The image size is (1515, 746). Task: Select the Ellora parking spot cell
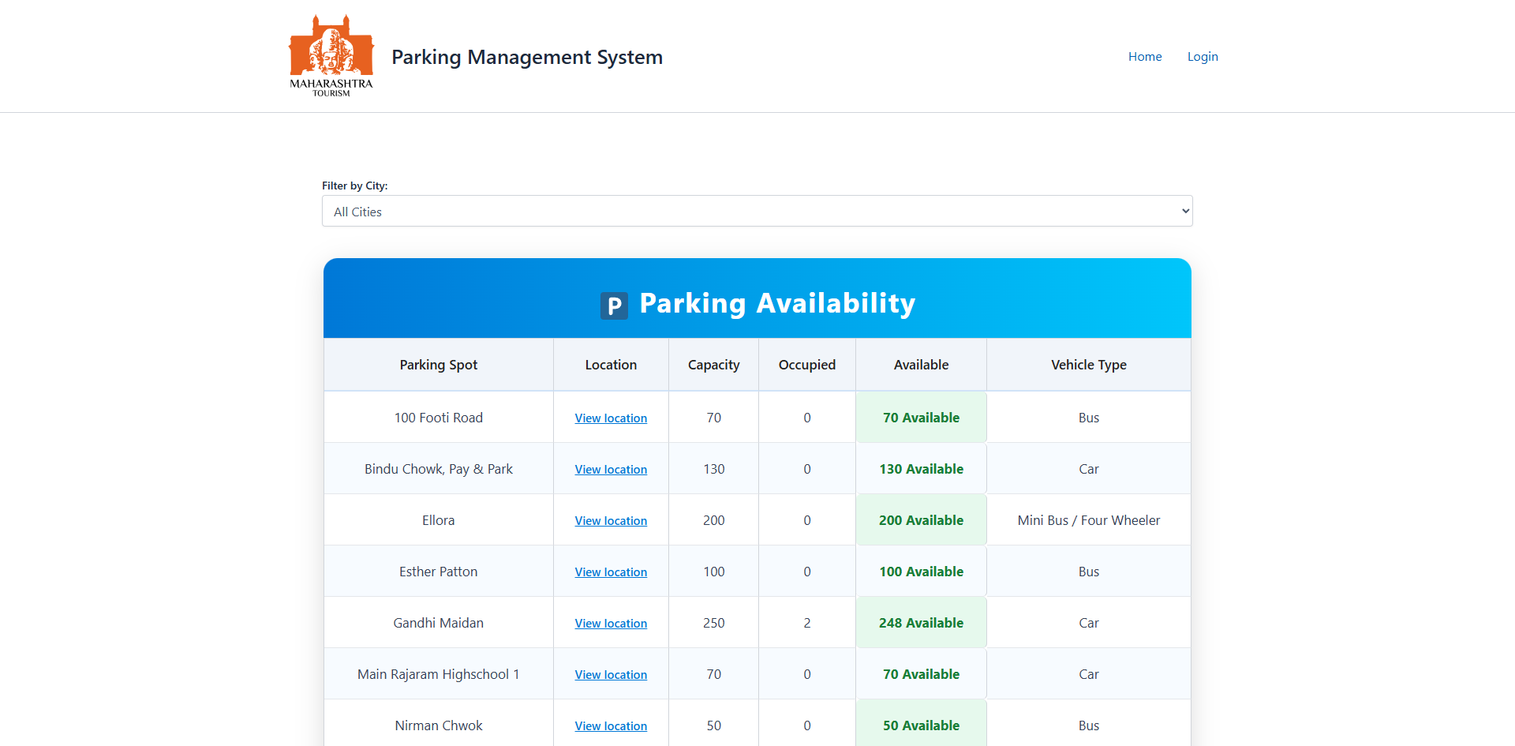pos(439,520)
